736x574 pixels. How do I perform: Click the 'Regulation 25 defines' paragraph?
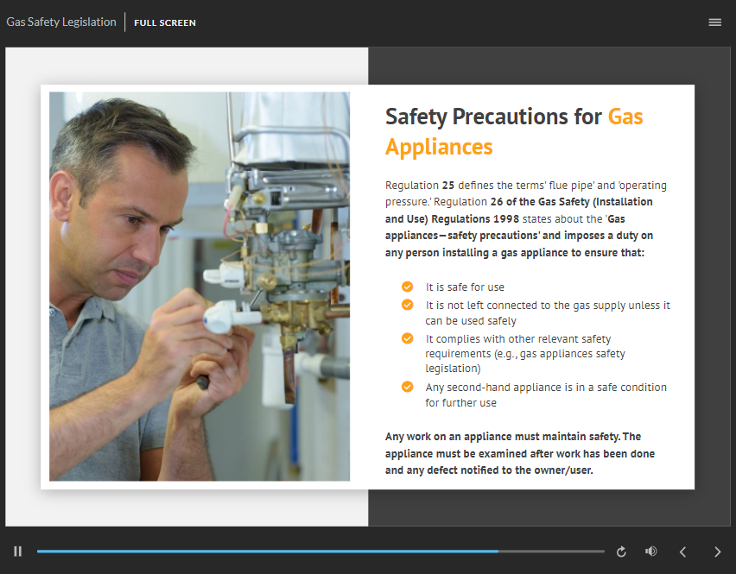click(x=526, y=218)
